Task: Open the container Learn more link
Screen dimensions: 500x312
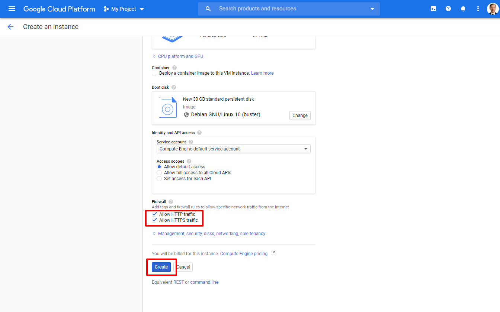Action: (x=262, y=73)
